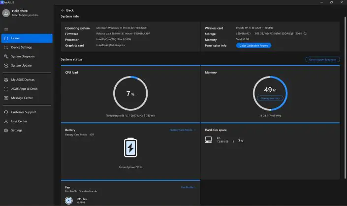The height and width of the screenshot is (206, 347).
Task: Open Device Settings page
Action: (x=22, y=47)
